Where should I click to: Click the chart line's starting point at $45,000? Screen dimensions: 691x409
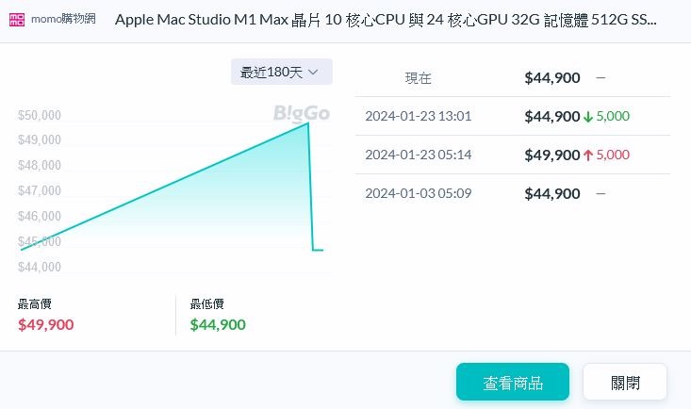click(x=22, y=250)
